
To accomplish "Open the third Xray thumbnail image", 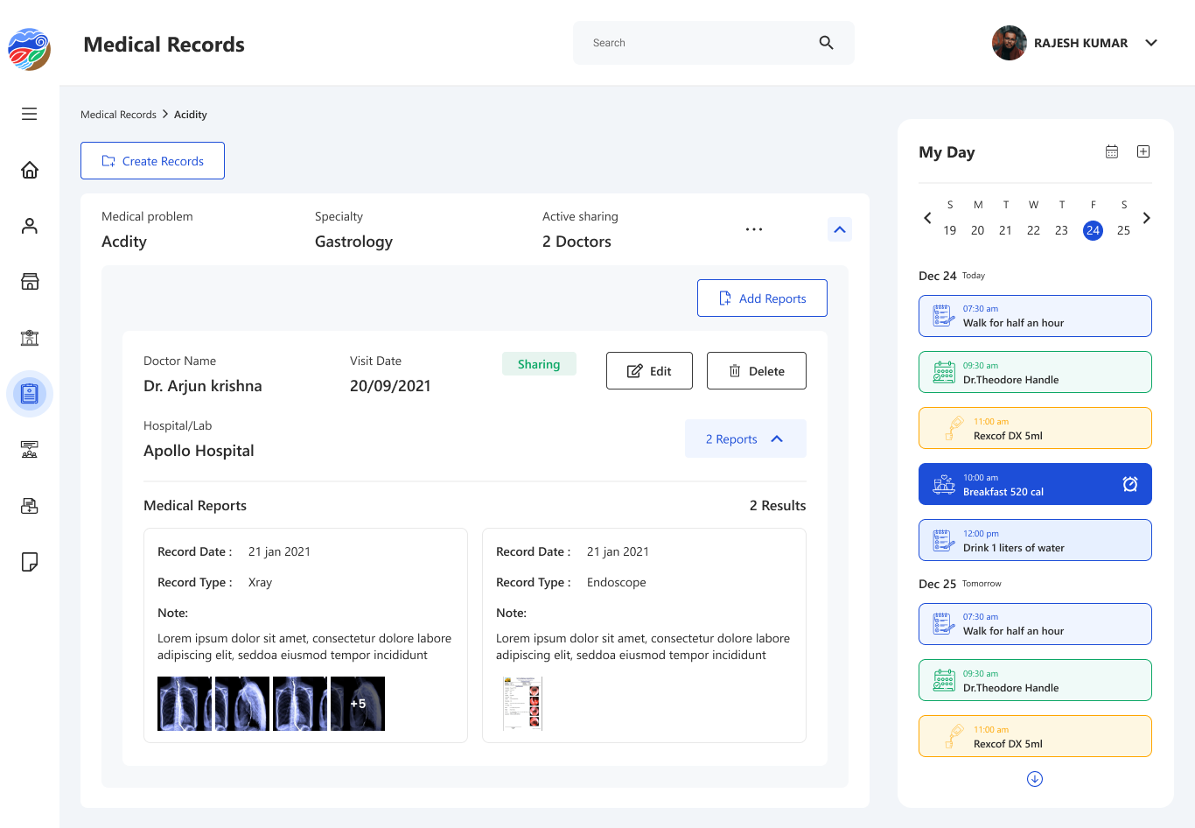I will click(x=300, y=704).
